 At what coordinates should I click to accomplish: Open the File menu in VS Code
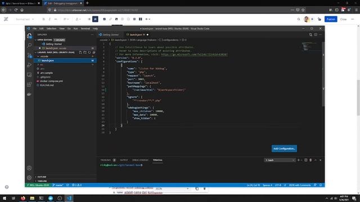34,29
